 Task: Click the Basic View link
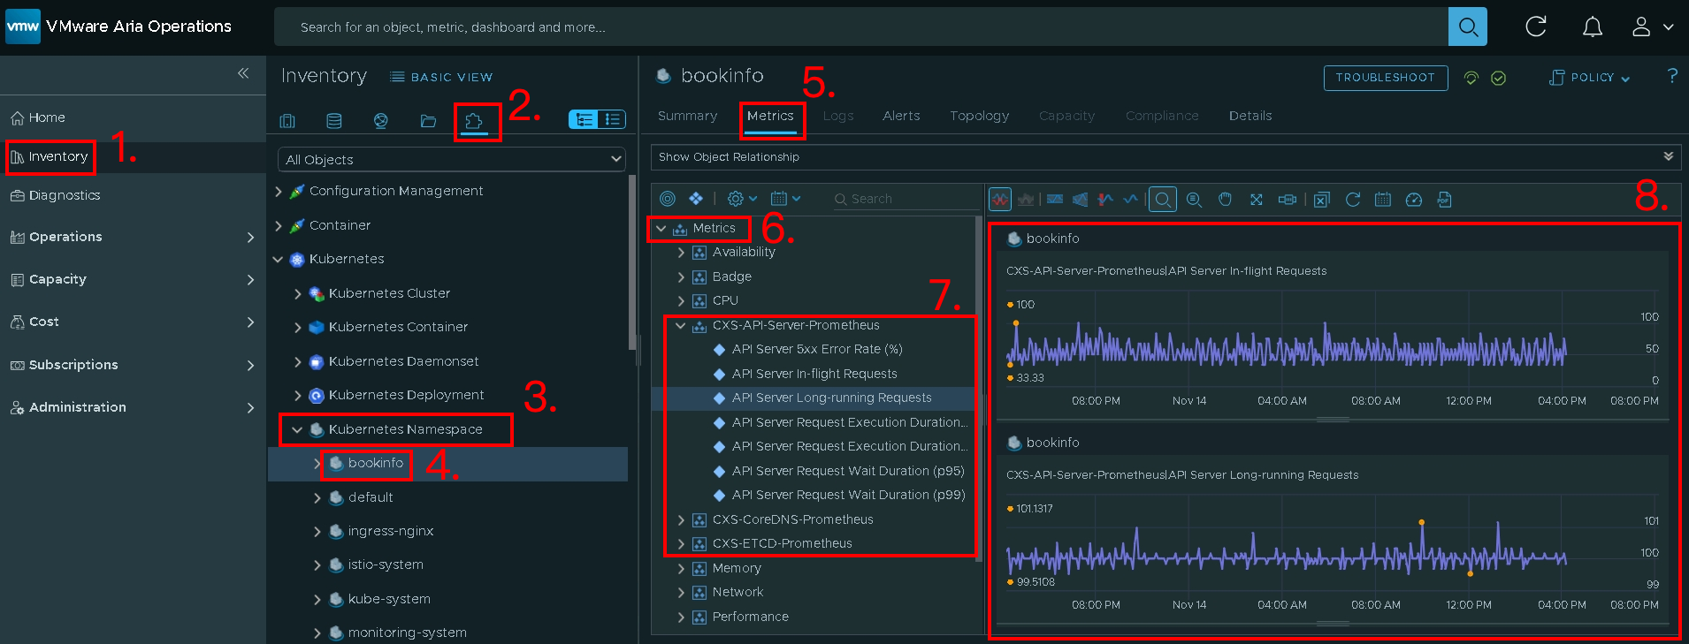pos(442,77)
